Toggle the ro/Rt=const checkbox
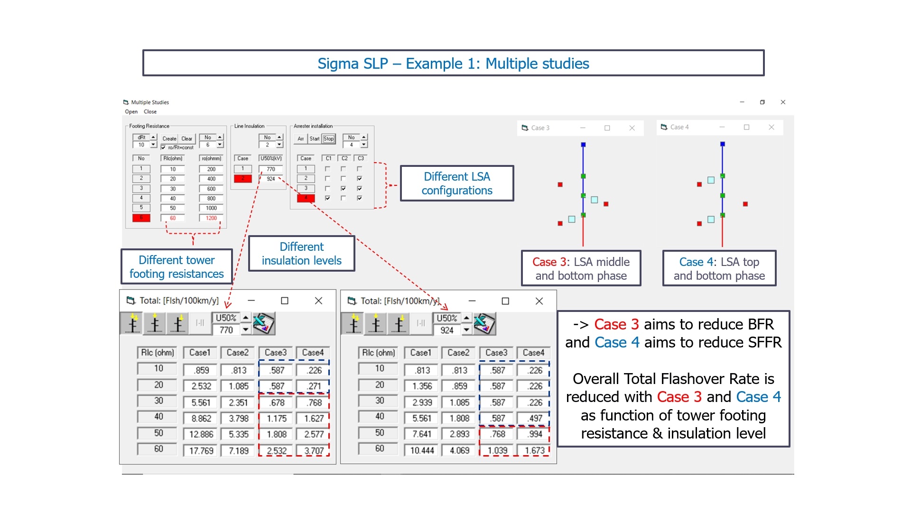 tap(164, 147)
